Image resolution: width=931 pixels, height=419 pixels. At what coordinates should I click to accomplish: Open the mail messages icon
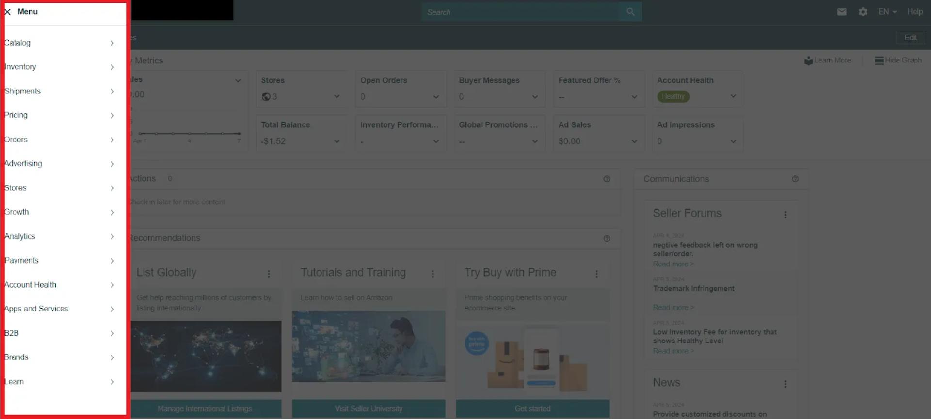click(x=842, y=12)
